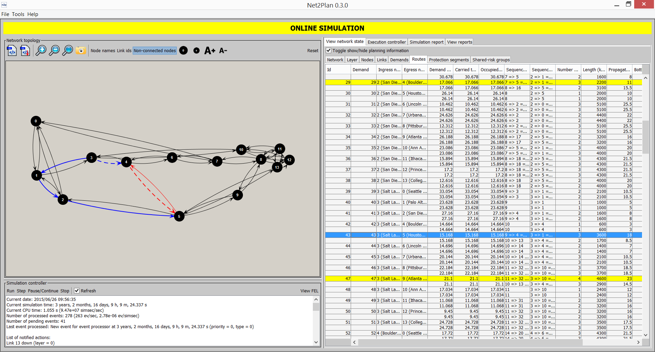Stop the simulation
Image resolution: width=655 pixels, height=352 pixels.
[x=65, y=291]
